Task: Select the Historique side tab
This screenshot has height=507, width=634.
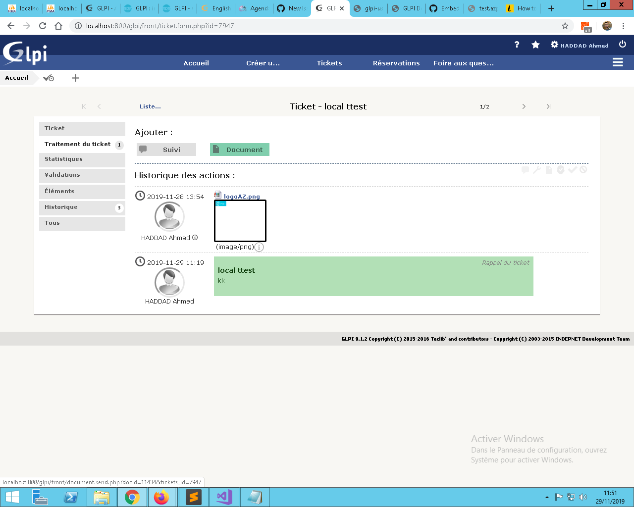Action: click(x=82, y=207)
